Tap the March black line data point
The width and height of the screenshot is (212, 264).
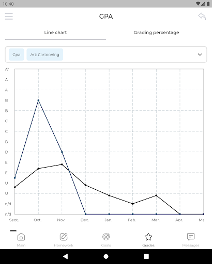156,195
